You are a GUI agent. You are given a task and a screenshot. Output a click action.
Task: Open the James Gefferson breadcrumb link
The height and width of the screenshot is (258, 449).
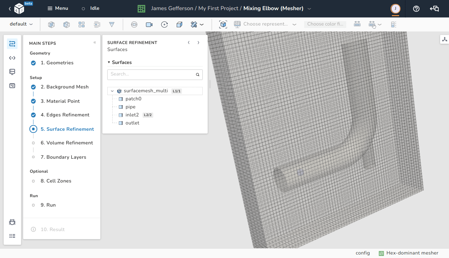(172, 8)
